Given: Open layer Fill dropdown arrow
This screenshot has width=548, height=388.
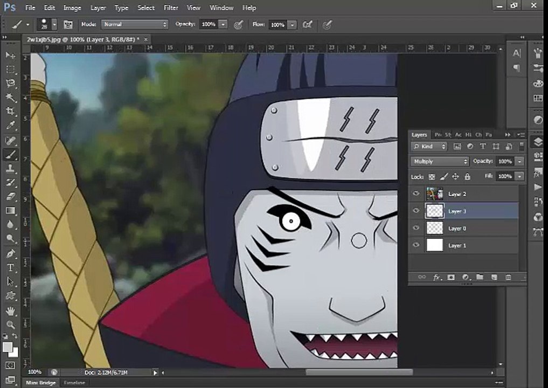Looking at the screenshot, I should click(x=519, y=177).
